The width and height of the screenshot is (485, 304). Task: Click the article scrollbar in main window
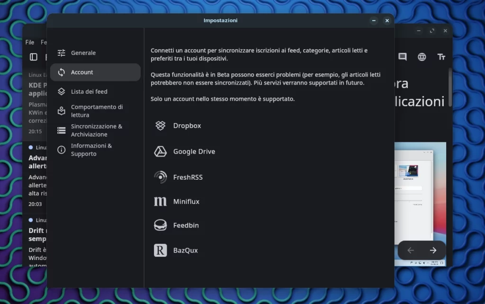pyautogui.click(x=450, y=88)
